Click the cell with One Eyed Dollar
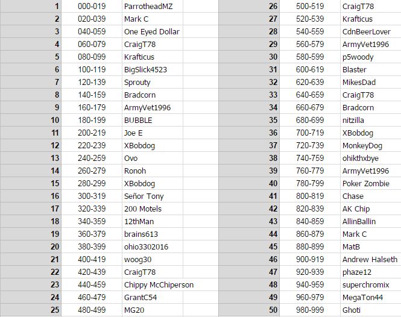Screen dimensions: 401x317 (153, 31)
